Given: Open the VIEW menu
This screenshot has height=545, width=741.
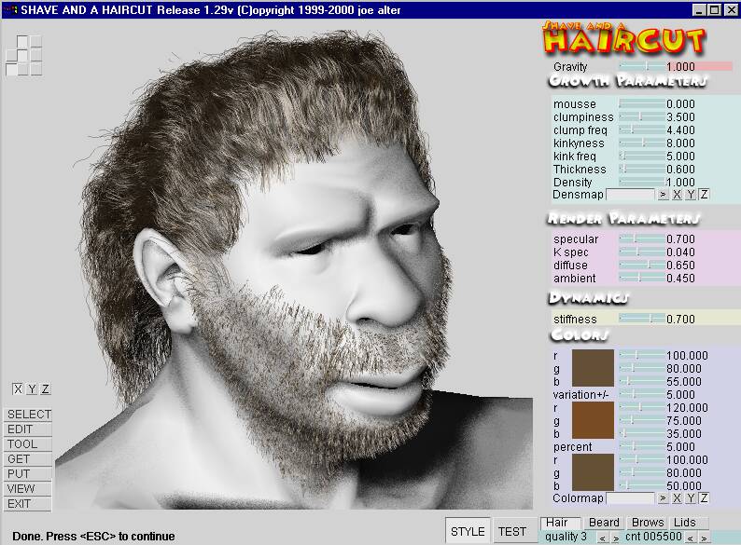Looking at the screenshot, I should click(x=28, y=489).
